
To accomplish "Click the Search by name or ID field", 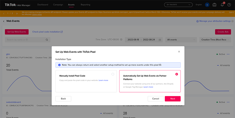I will click(28, 40).
